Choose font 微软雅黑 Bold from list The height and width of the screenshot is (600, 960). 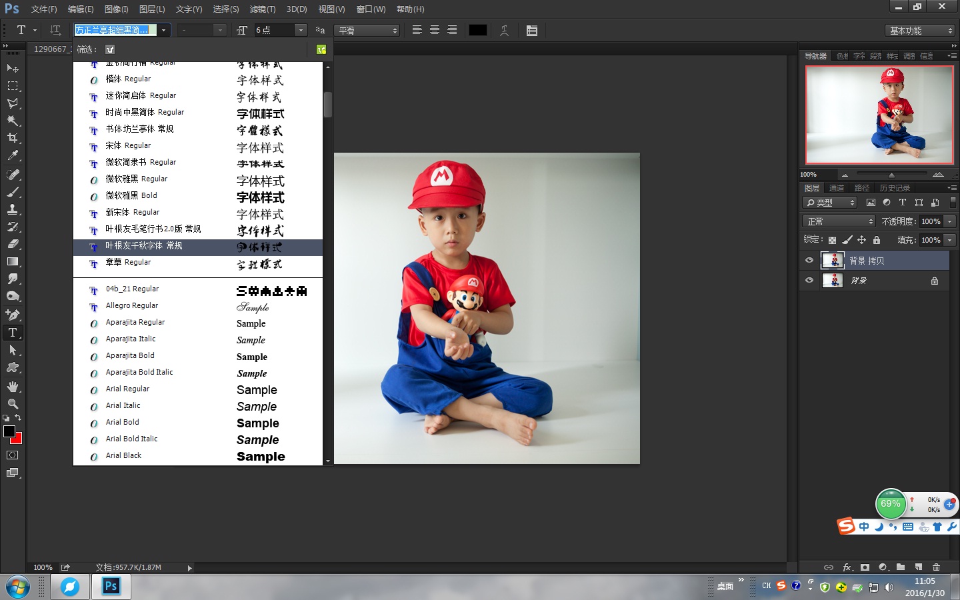pyautogui.click(x=198, y=196)
